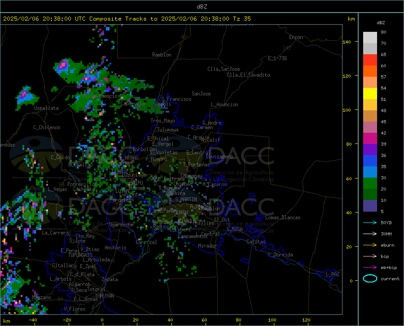This screenshot has height=326, width=404.
Task: Click the '-20' tick on the horizontal axis
Action: pos(67,320)
